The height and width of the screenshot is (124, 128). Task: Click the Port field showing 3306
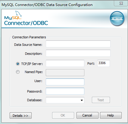pyautogui.click(x=104, y=63)
